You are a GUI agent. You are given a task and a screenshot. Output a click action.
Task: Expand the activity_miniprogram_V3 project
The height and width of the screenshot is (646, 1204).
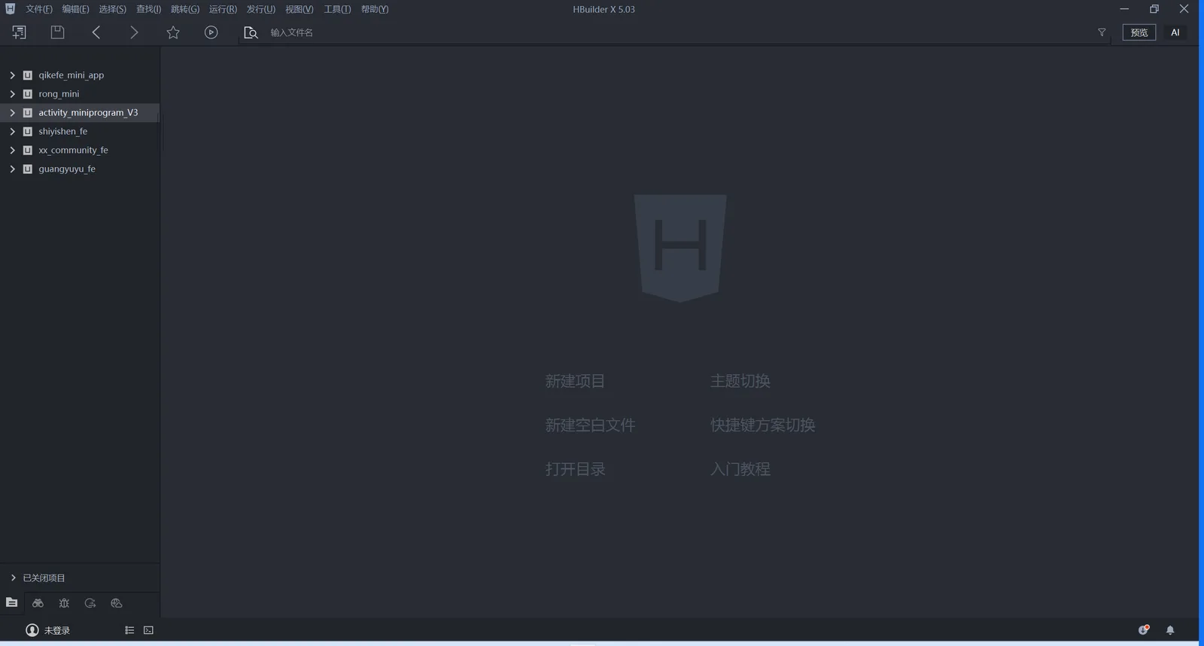pos(12,113)
